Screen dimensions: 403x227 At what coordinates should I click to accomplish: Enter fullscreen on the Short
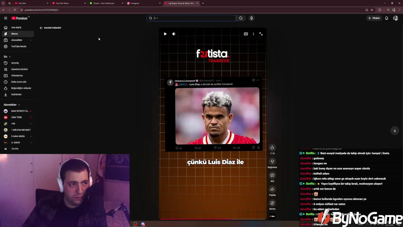(x=261, y=34)
